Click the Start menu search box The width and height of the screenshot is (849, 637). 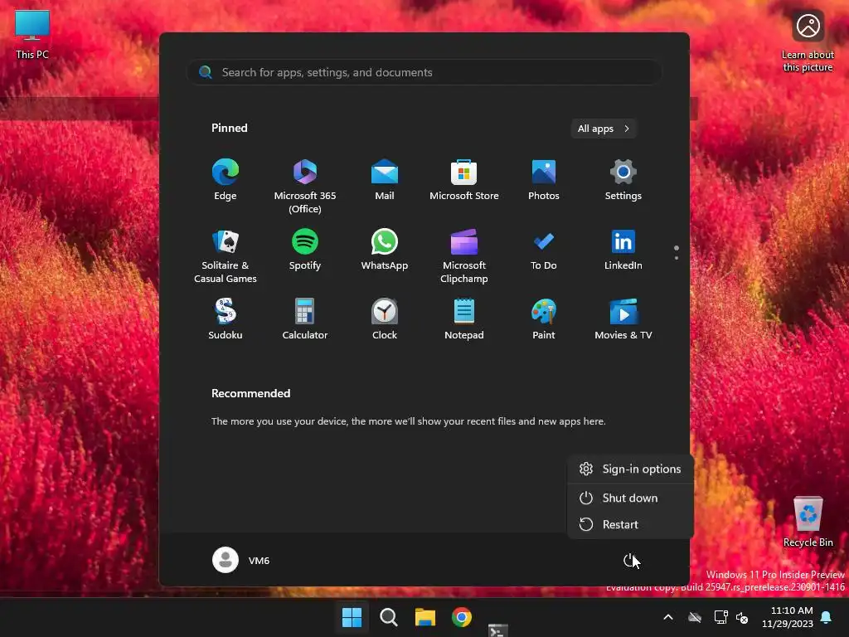point(424,72)
